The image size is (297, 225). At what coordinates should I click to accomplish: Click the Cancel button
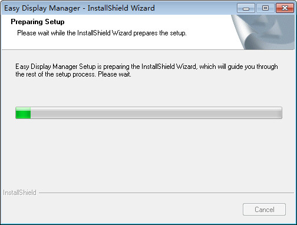tap(264, 210)
